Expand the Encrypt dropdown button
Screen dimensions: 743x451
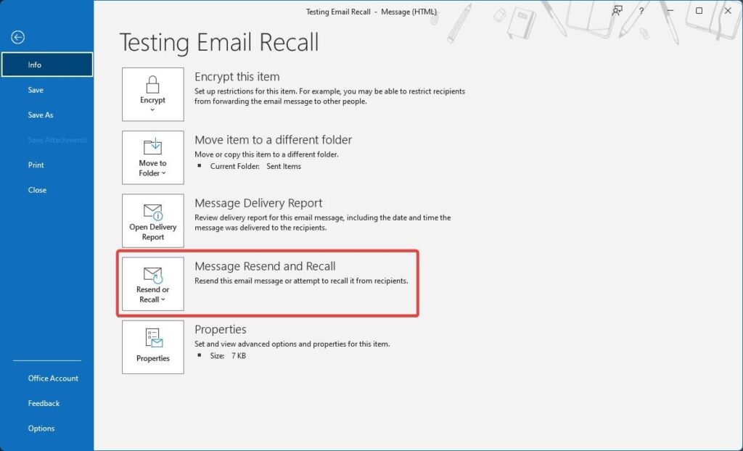[x=152, y=94]
